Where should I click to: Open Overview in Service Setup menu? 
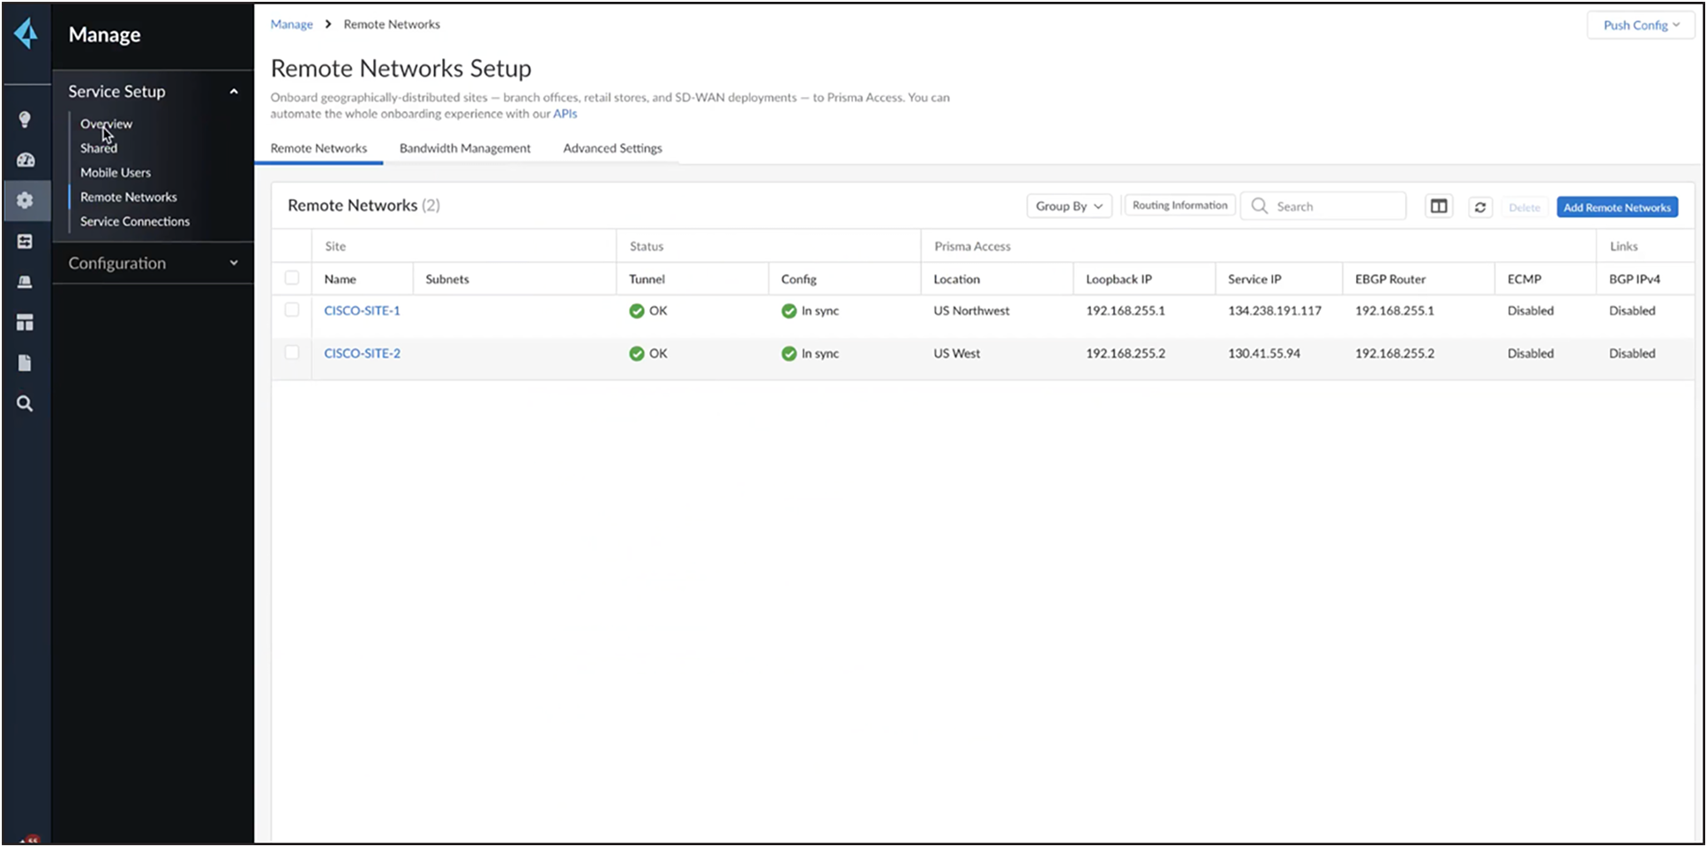106,124
